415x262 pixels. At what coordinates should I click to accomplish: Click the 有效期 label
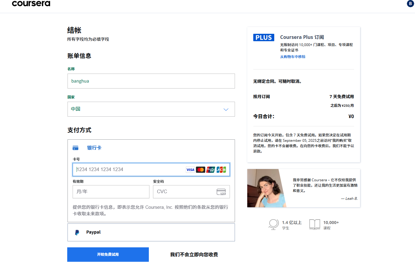tap(78, 181)
